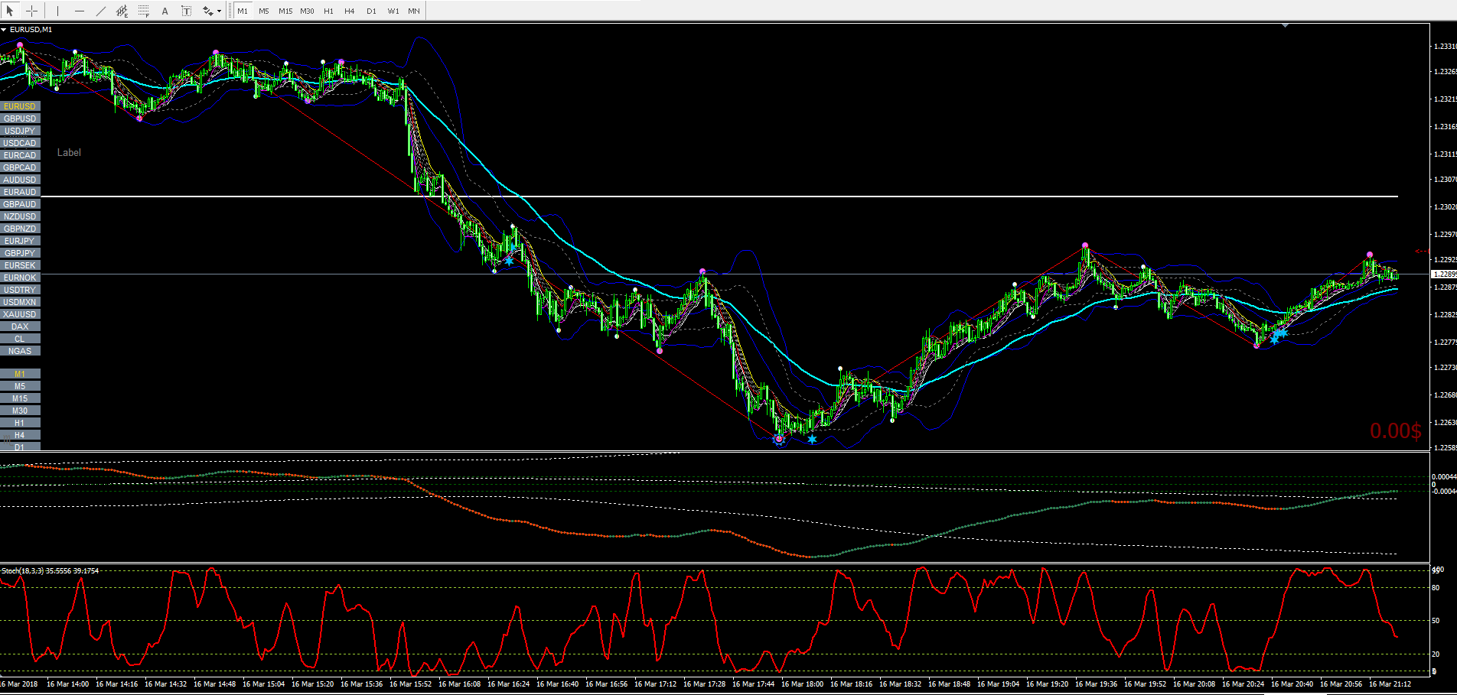
Task: Switch chart symbol to GBPUSD
Action: 20,119
